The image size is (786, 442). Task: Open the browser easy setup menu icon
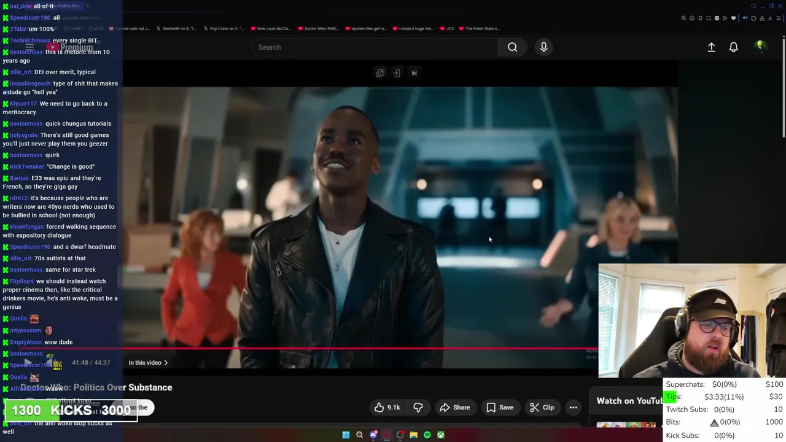(779, 18)
